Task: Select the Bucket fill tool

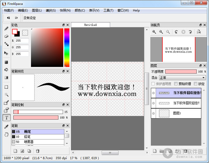Action: coord(6,70)
